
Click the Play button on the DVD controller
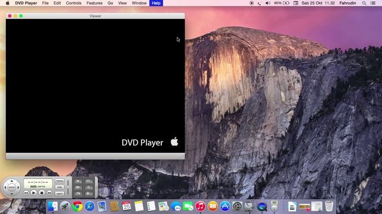pyautogui.click(x=33, y=193)
